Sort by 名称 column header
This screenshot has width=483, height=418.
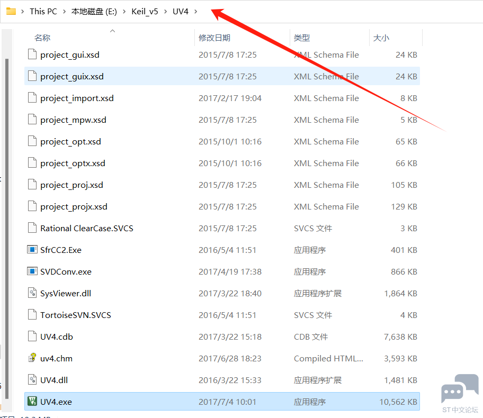coord(42,38)
